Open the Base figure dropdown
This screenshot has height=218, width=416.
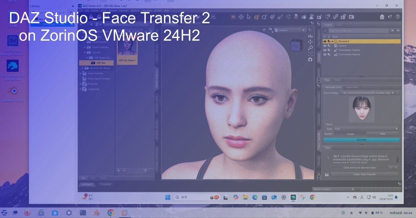click(x=366, y=129)
